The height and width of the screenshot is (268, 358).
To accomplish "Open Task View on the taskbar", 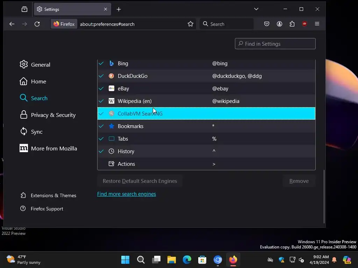I will pyautogui.click(x=156, y=260).
